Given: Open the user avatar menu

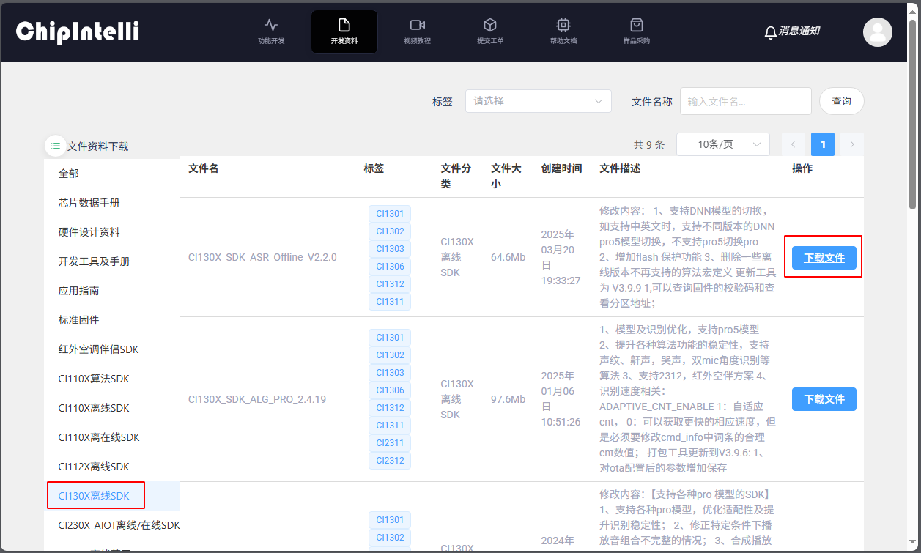Looking at the screenshot, I should 878,32.
